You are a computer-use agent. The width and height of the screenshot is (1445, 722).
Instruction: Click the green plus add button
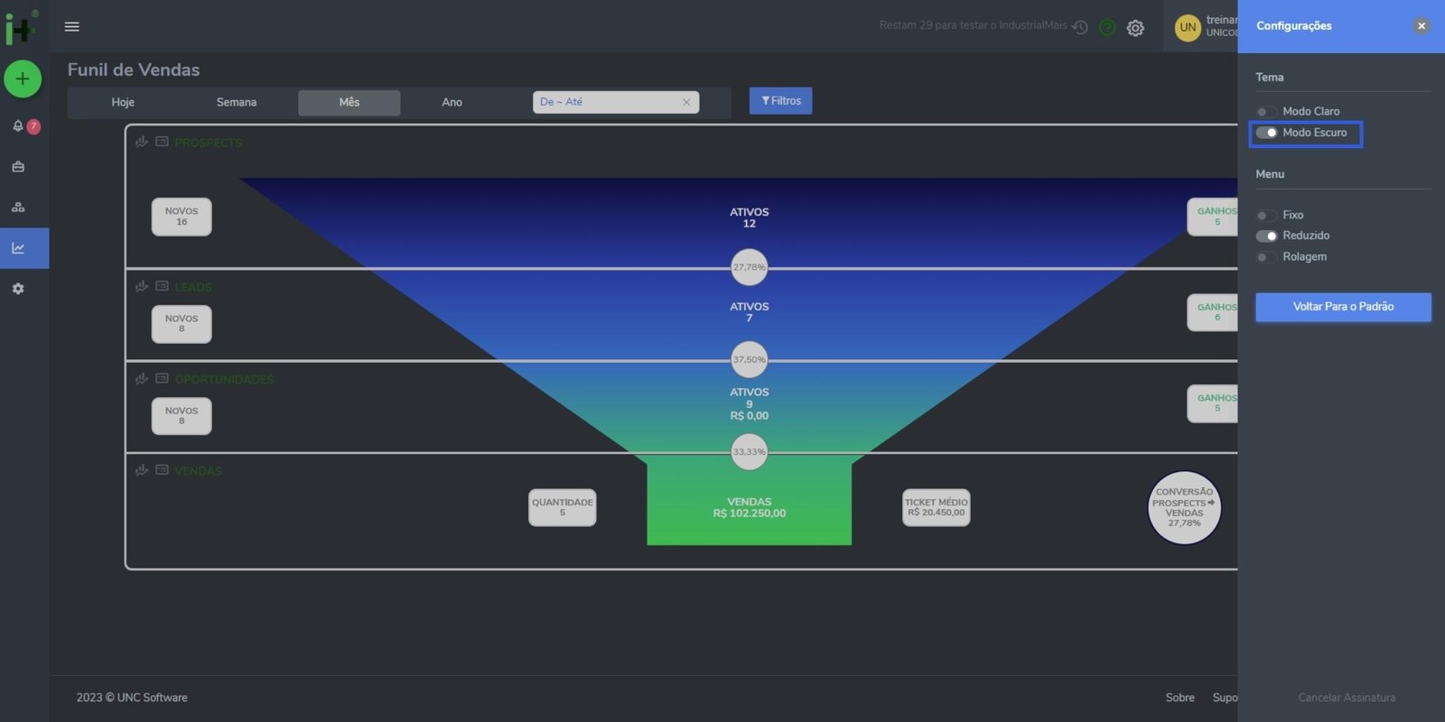tap(23, 79)
